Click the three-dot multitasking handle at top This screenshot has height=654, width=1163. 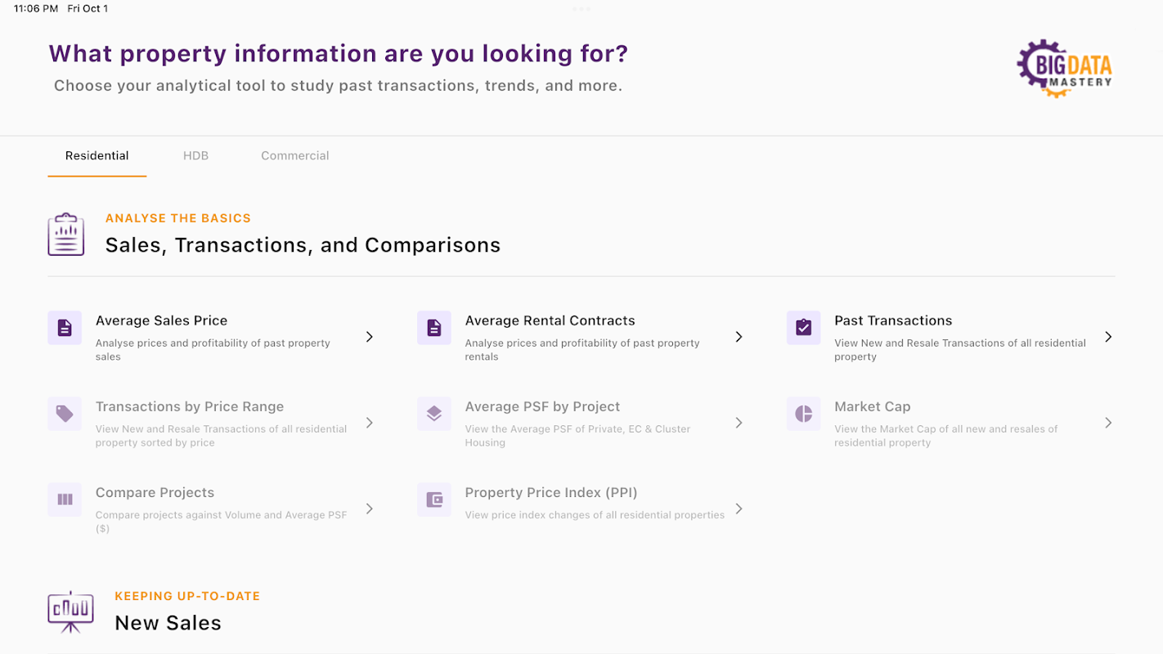tap(581, 9)
